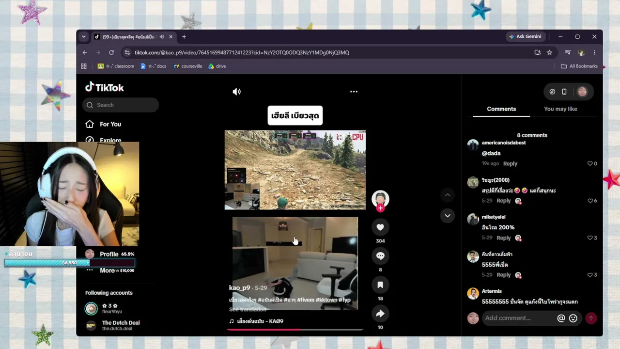Post the comment with the red arrow button
The height and width of the screenshot is (349, 620).
click(x=591, y=318)
